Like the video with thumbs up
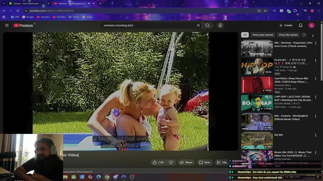 click(x=158, y=162)
